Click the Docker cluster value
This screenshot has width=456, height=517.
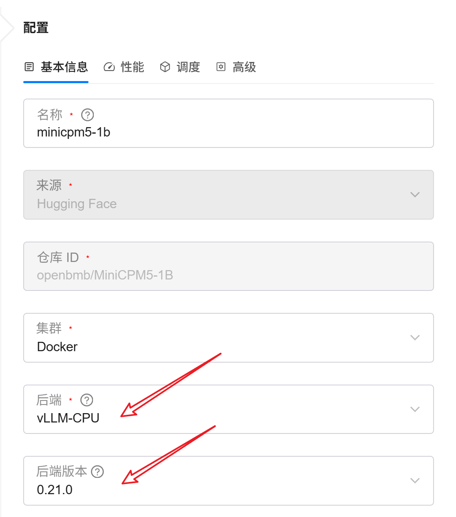tap(57, 347)
